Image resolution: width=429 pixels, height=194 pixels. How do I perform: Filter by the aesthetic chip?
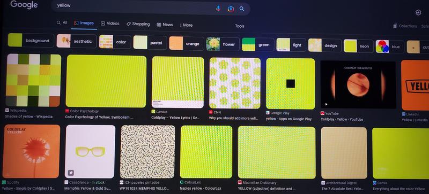[77, 41]
